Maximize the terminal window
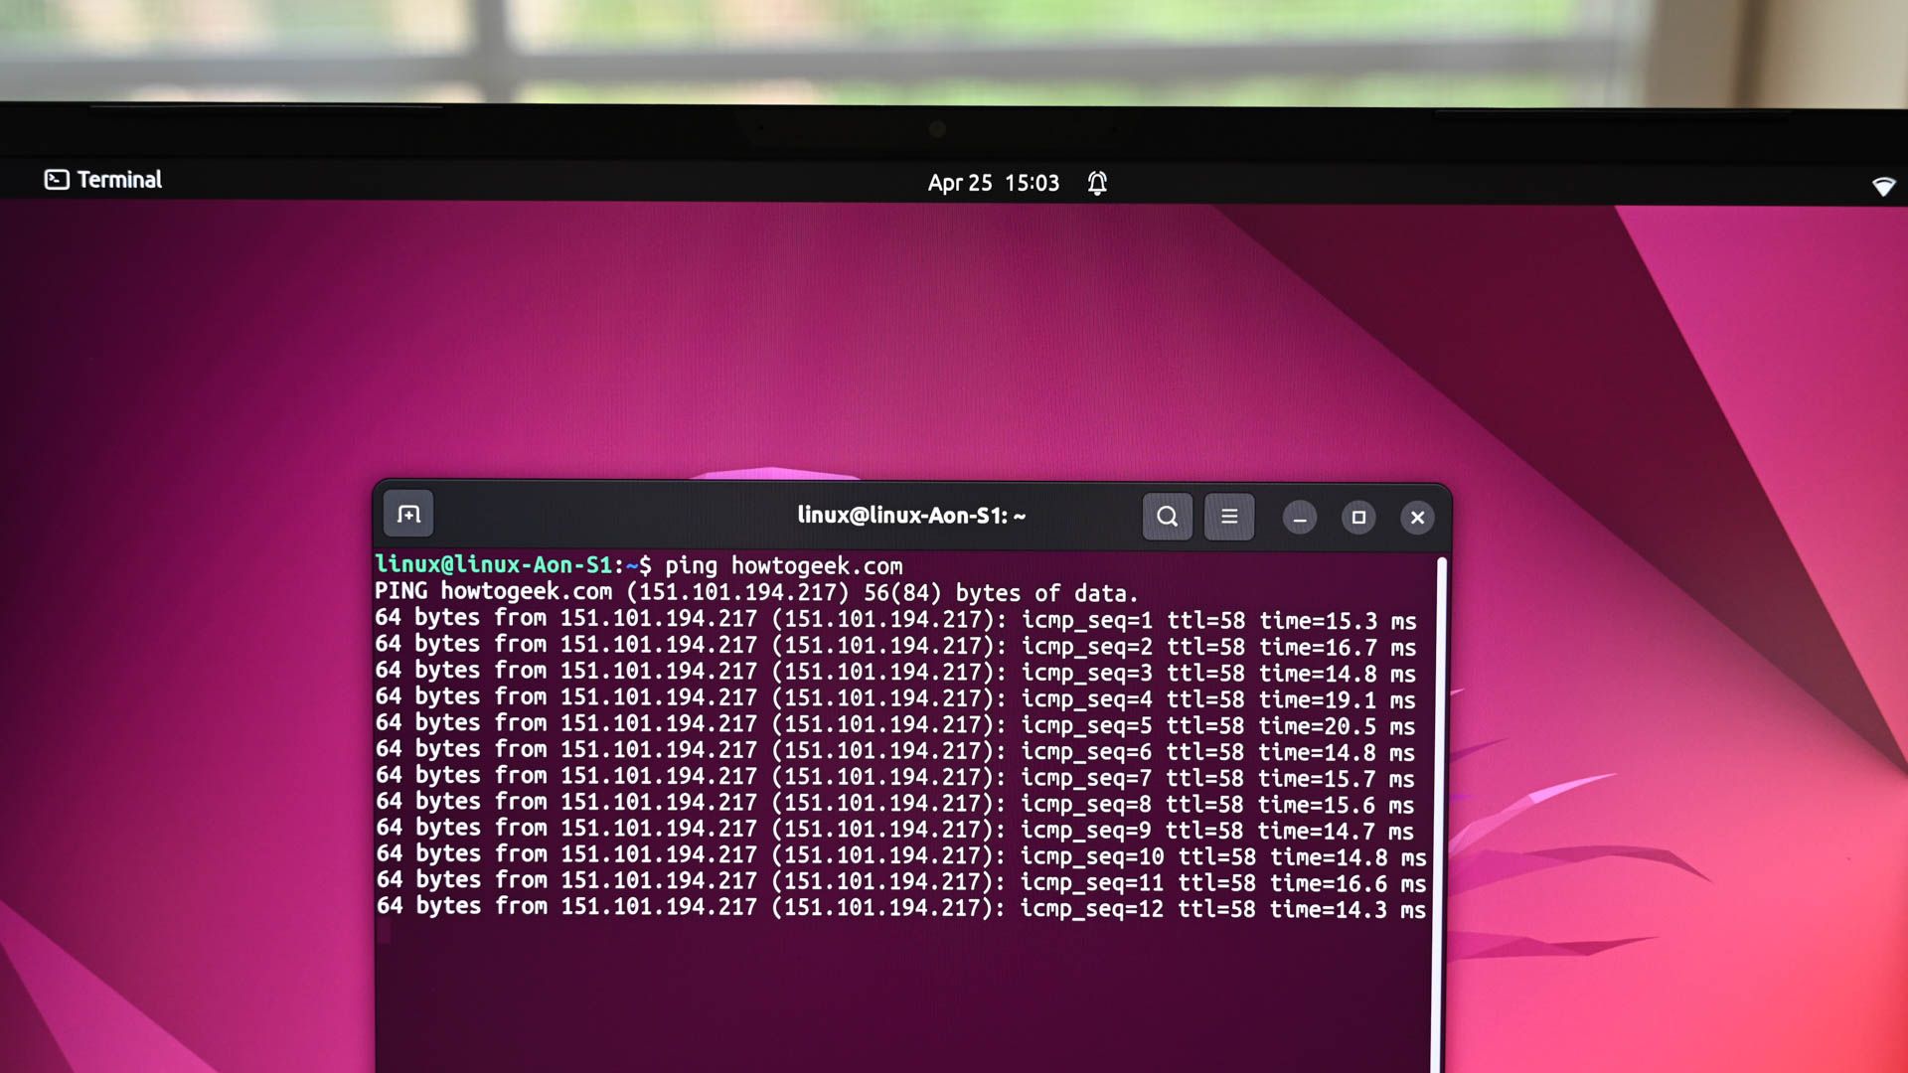 pos(1358,518)
